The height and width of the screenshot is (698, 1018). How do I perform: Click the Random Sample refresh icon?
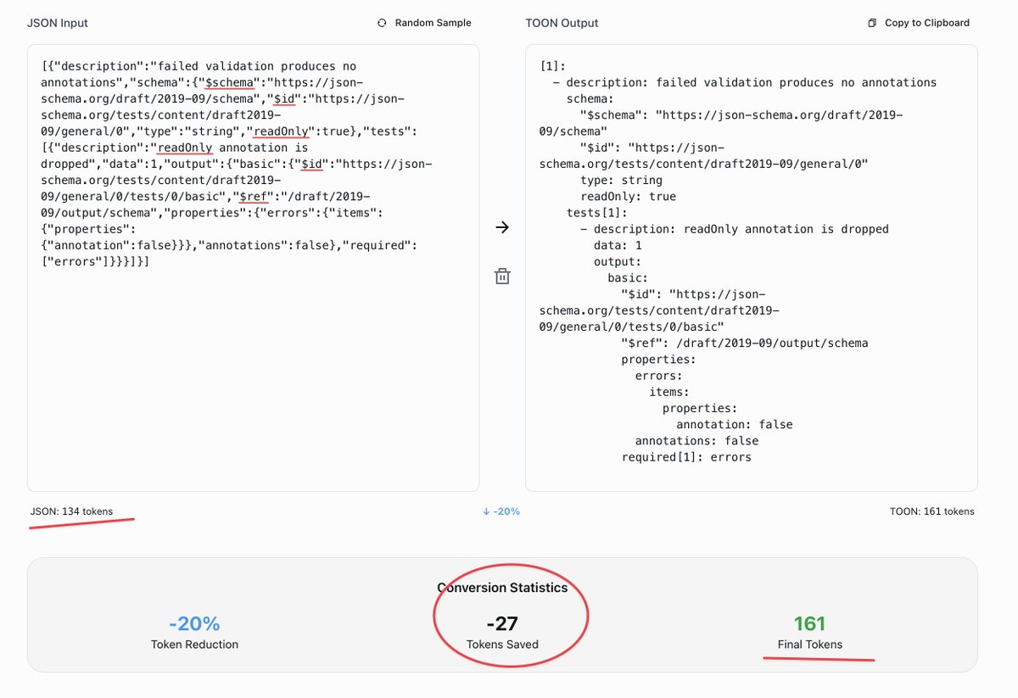(382, 23)
